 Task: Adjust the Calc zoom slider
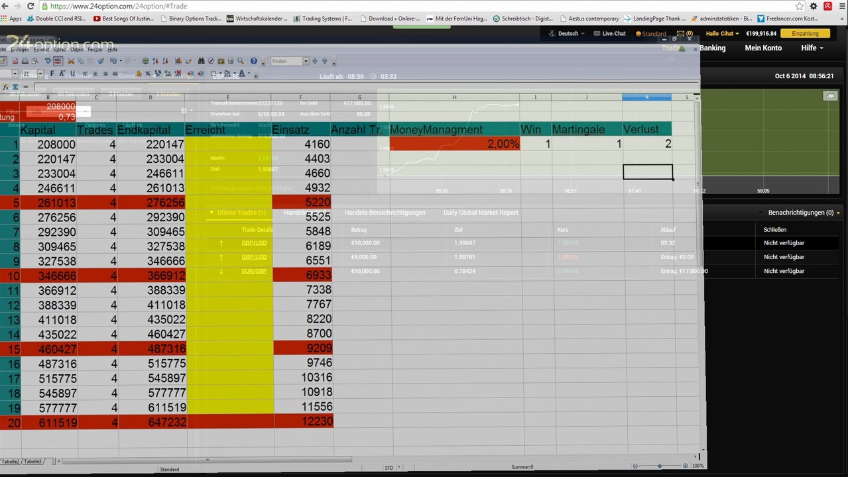(659, 466)
